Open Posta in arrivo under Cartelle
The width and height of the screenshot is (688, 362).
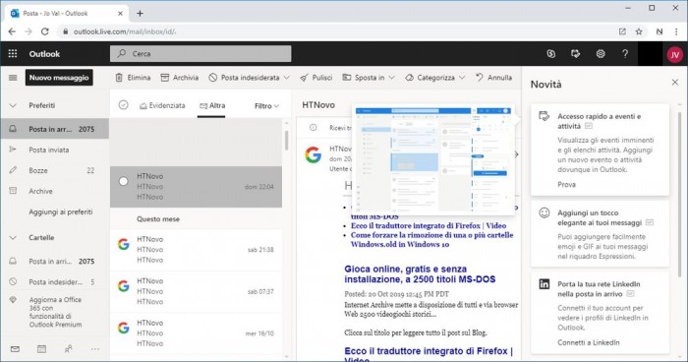pos(55,261)
